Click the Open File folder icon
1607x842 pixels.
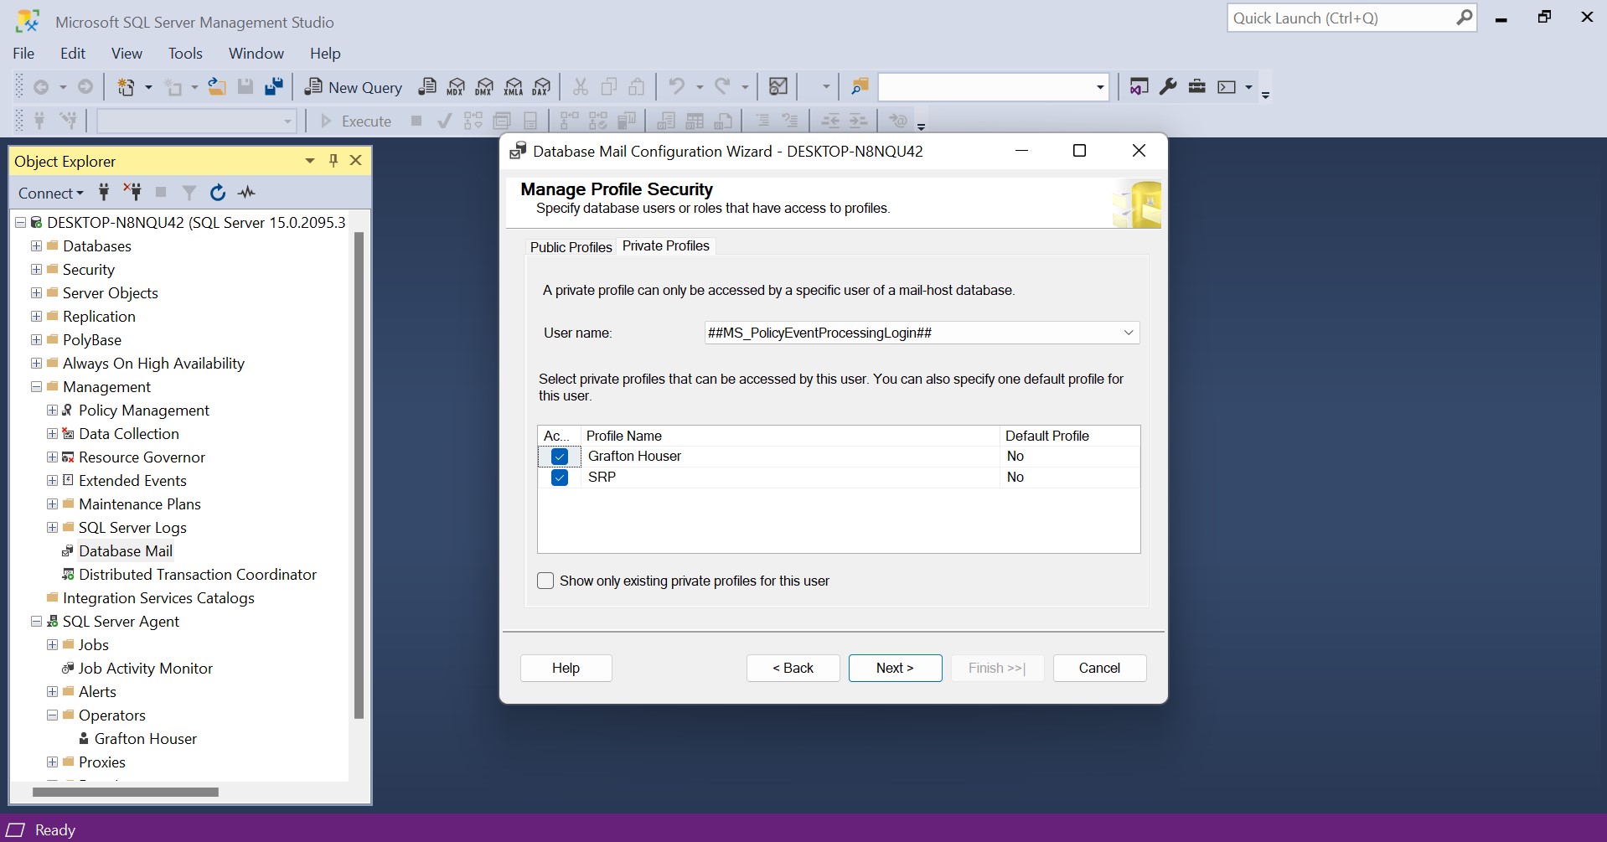(x=217, y=87)
